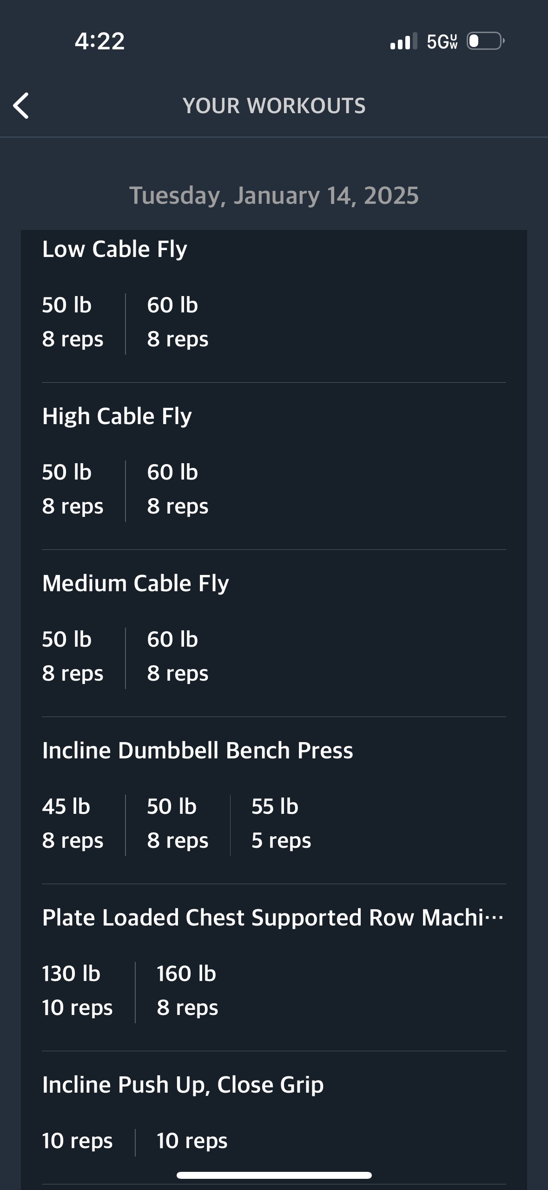548x1190 pixels.
Task: Tap the back arrow icon
Action: point(21,106)
